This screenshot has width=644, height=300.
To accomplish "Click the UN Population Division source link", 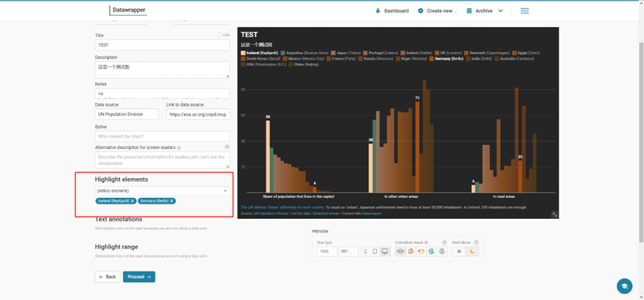I will pyautogui.click(x=271, y=214).
